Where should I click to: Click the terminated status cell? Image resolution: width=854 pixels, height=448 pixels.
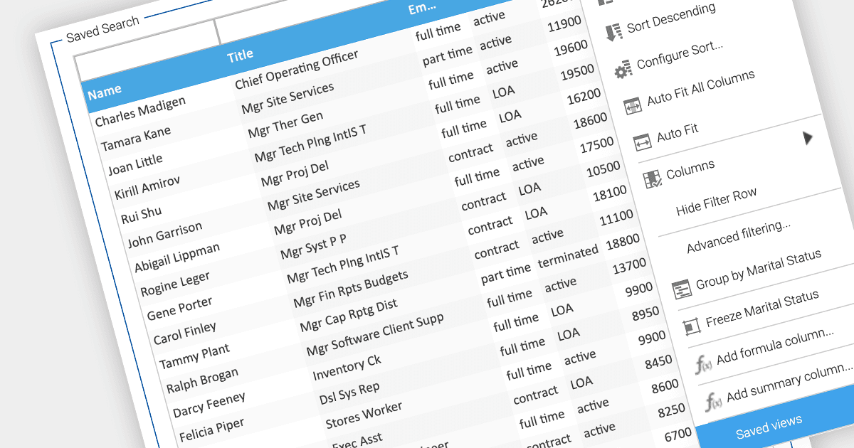(568, 255)
